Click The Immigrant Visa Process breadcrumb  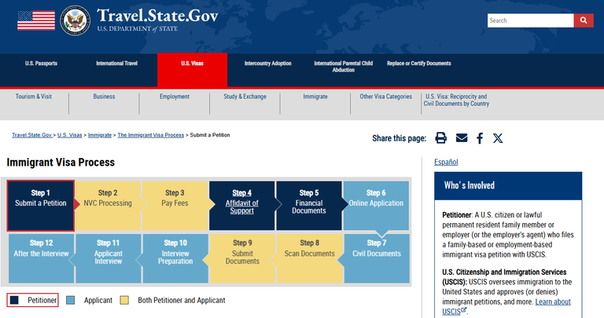pos(151,135)
